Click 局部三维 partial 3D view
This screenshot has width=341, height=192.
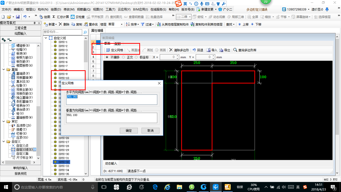point(235,17)
